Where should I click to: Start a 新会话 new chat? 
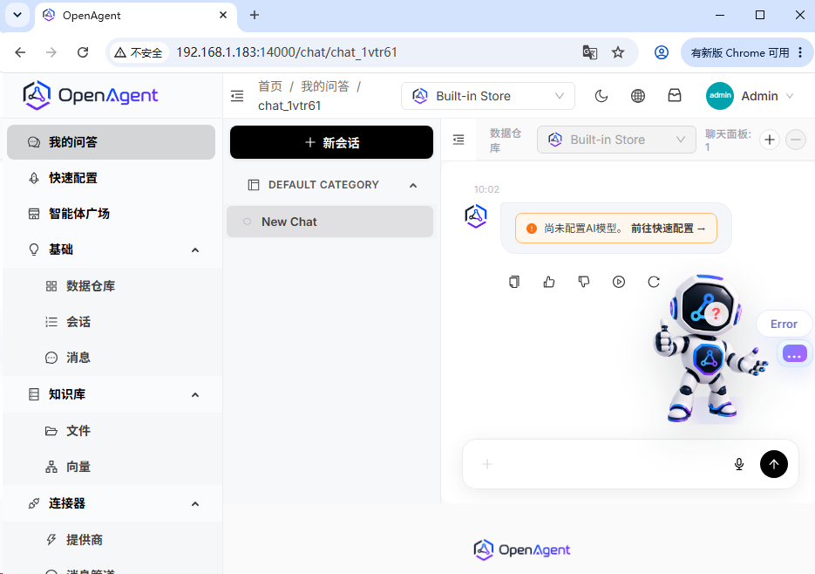coord(331,142)
